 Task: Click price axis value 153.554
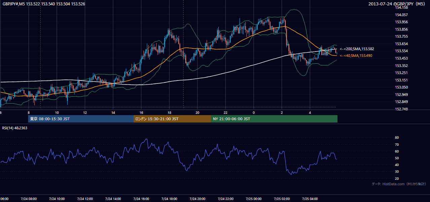401,51
